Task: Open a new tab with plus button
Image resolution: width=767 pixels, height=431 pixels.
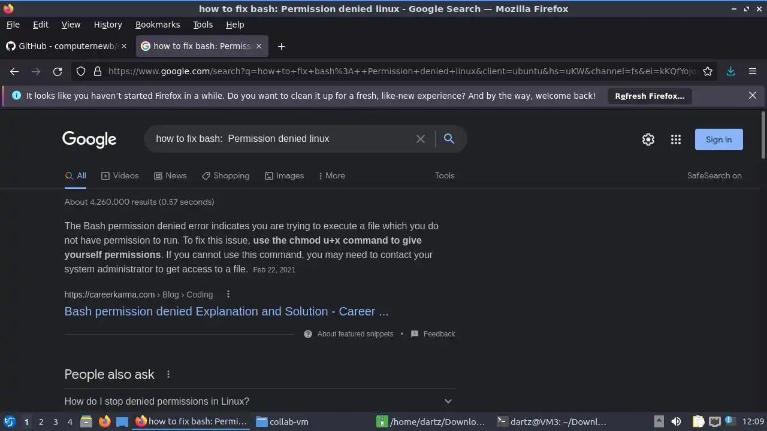Action: point(281,46)
